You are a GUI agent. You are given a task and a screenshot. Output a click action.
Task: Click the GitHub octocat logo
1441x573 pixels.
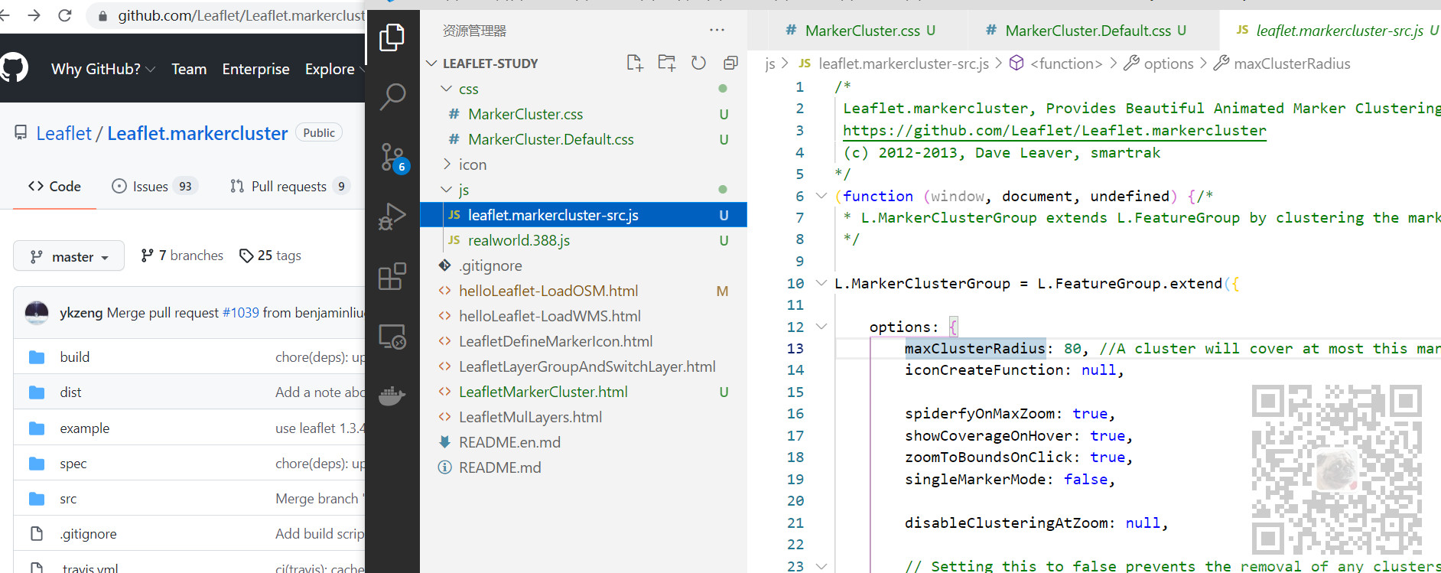[14, 68]
